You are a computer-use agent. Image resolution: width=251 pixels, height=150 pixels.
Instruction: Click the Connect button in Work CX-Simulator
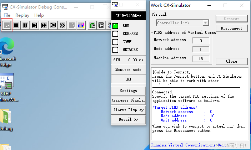tap(231, 19)
